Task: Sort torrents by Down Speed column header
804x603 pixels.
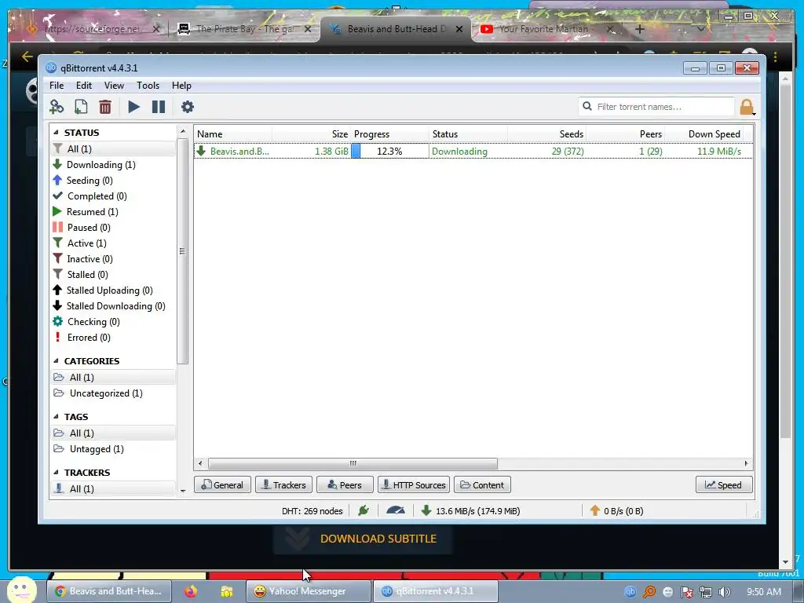Action: [x=703, y=133]
